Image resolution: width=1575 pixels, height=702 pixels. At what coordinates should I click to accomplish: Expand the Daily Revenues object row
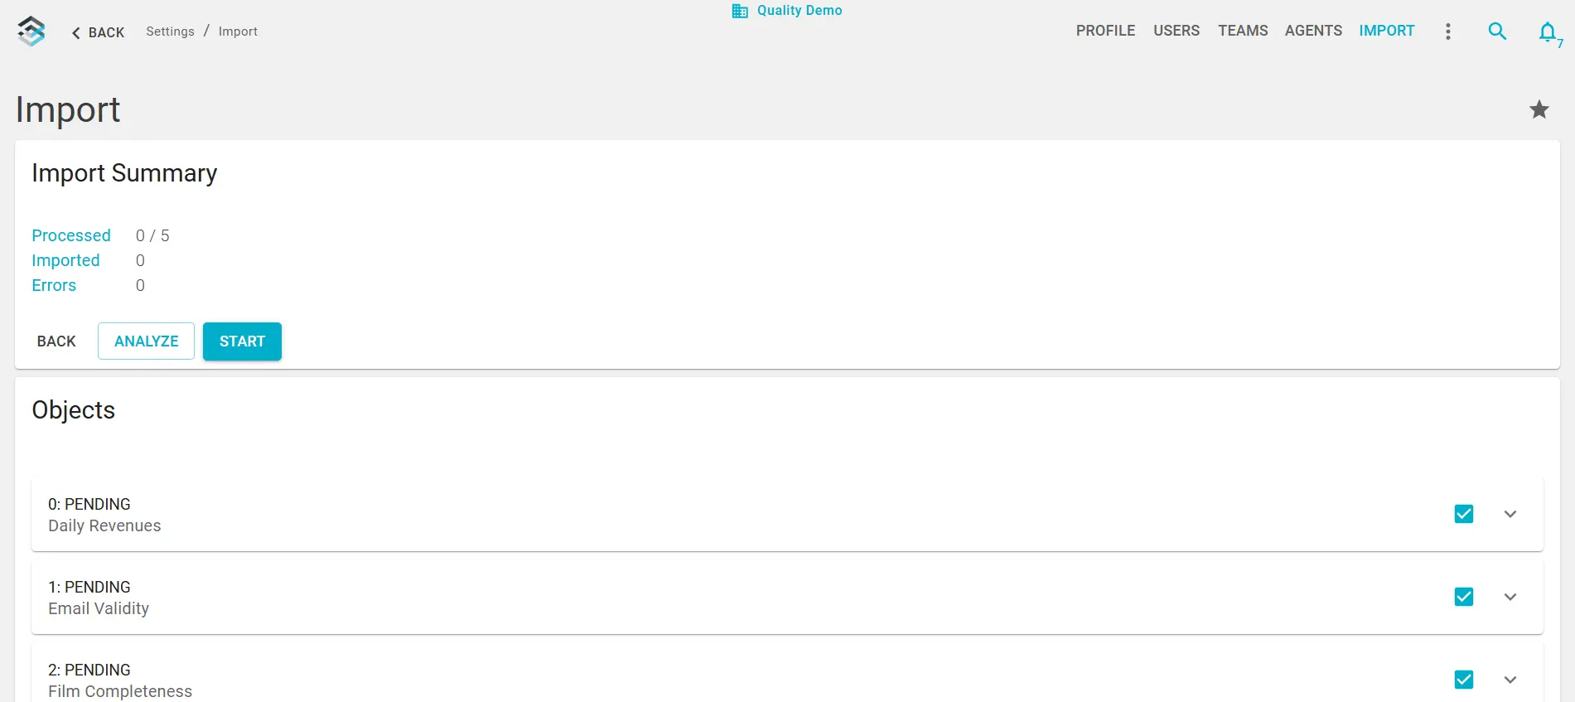click(x=1510, y=514)
